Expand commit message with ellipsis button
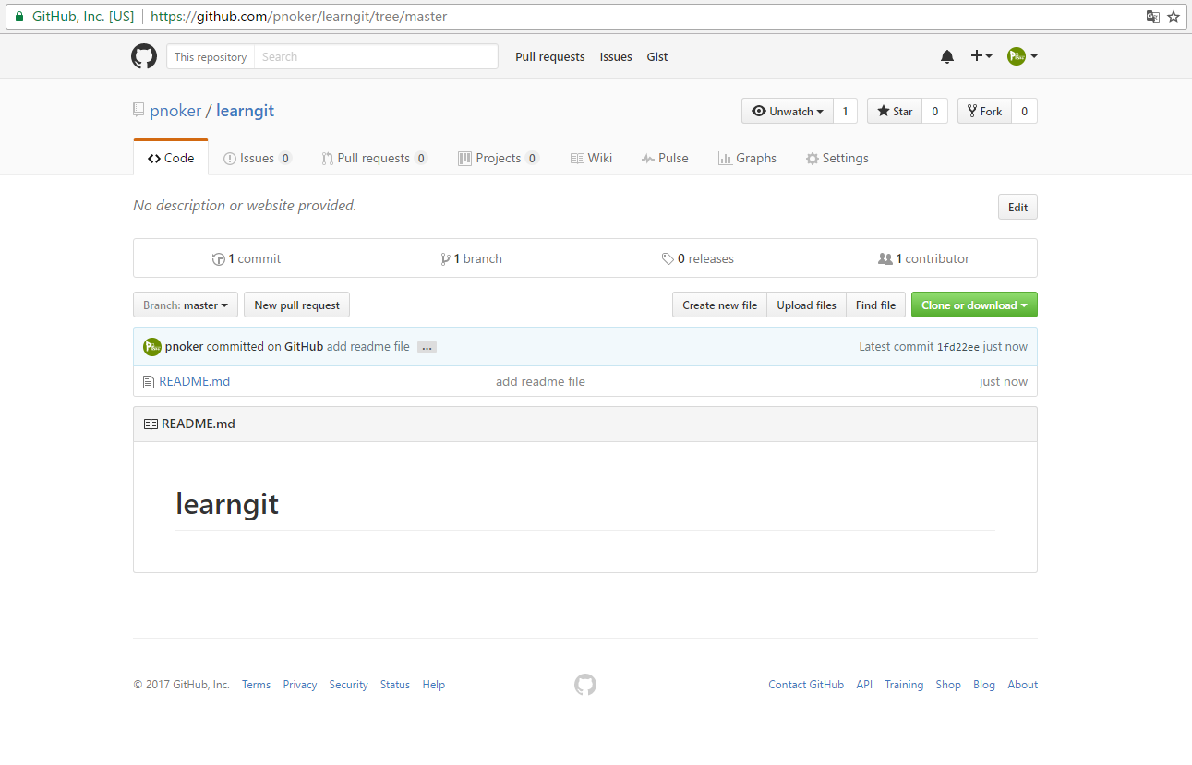The height and width of the screenshot is (765, 1192). tap(427, 347)
